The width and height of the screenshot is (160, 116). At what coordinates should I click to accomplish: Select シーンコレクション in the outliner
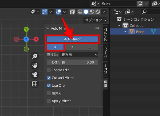click(139, 19)
